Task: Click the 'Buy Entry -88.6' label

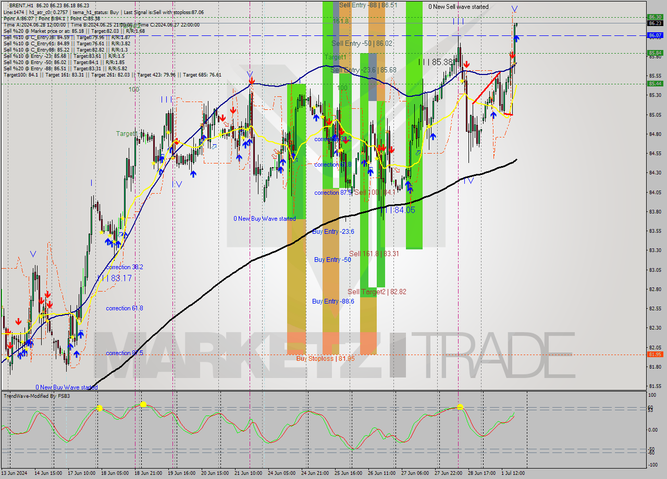Action: coord(333,301)
